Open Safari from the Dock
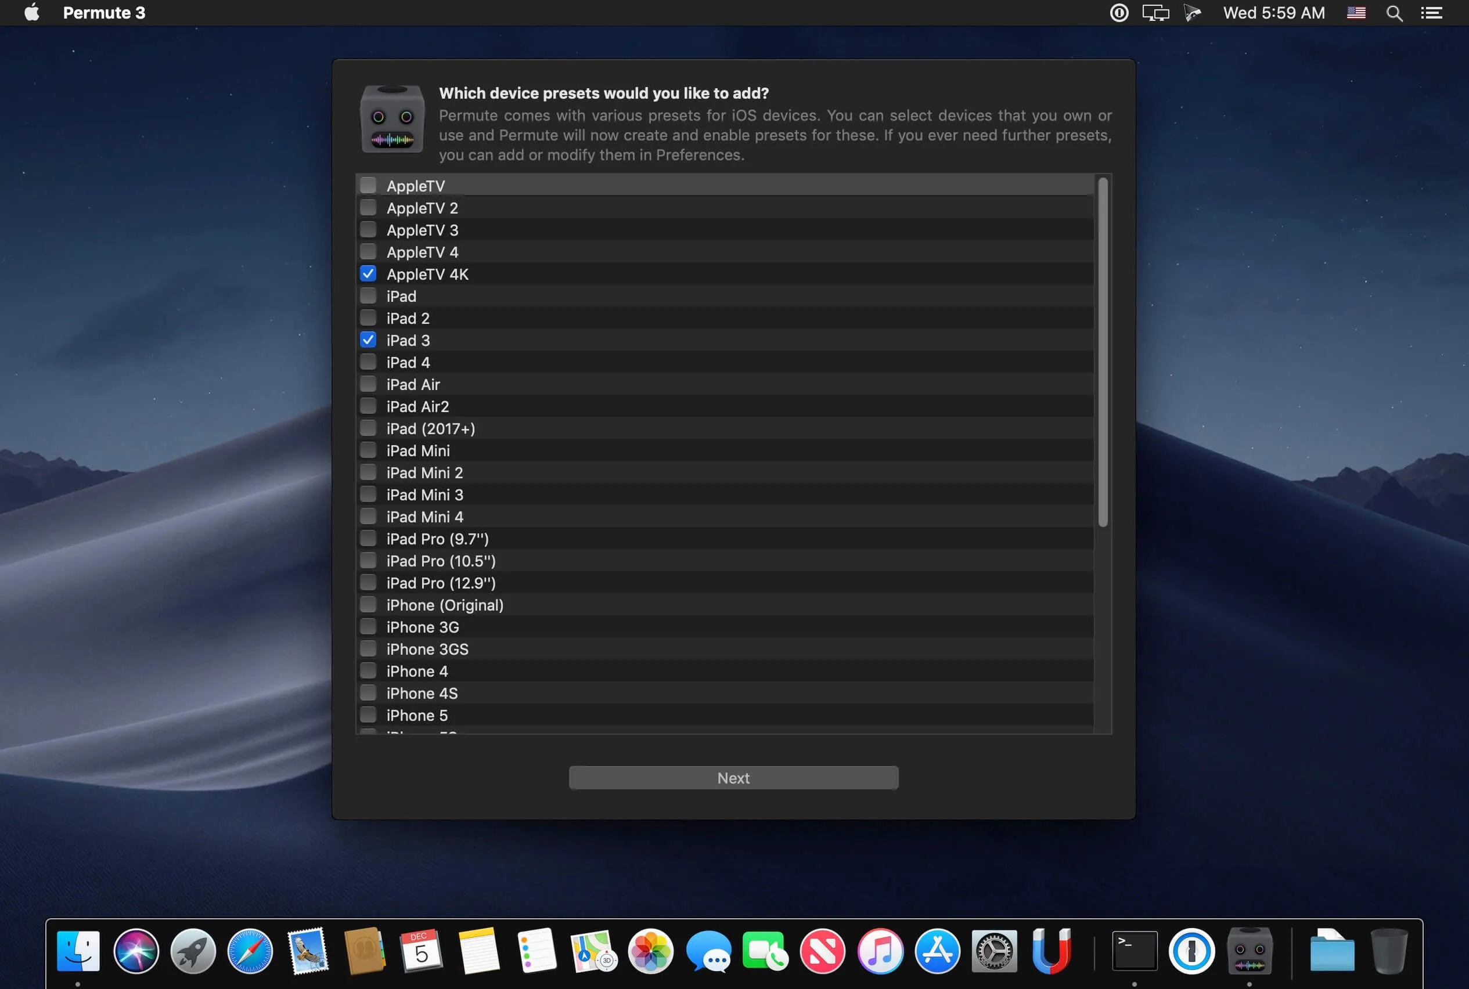Image resolution: width=1469 pixels, height=989 pixels. click(x=250, y=950)
